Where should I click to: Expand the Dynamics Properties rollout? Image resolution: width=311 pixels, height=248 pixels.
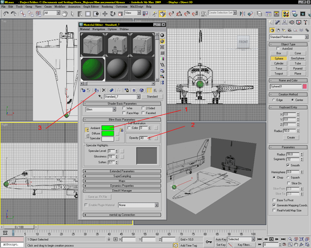click(x=122, y=186)
